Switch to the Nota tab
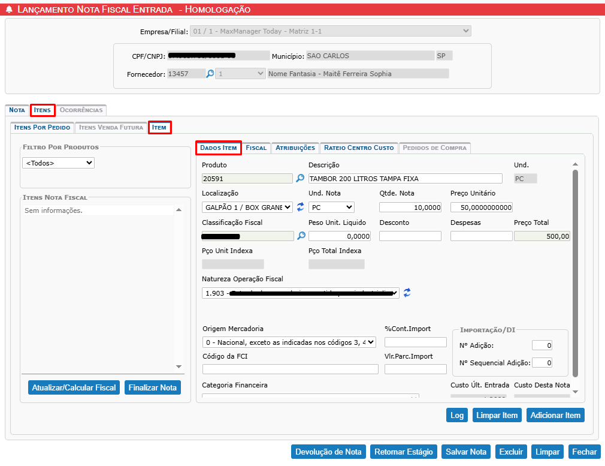Viewport: 605px width, 466px height. pos(17,110)
